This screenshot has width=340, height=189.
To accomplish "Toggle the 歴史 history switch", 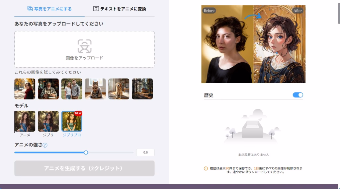I will click(298, 95).
